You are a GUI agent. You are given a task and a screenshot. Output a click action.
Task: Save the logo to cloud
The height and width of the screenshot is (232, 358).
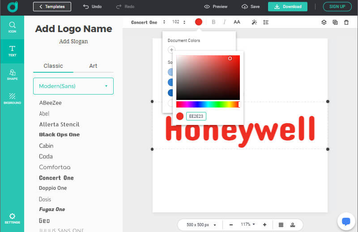click(x=251, y=7)
